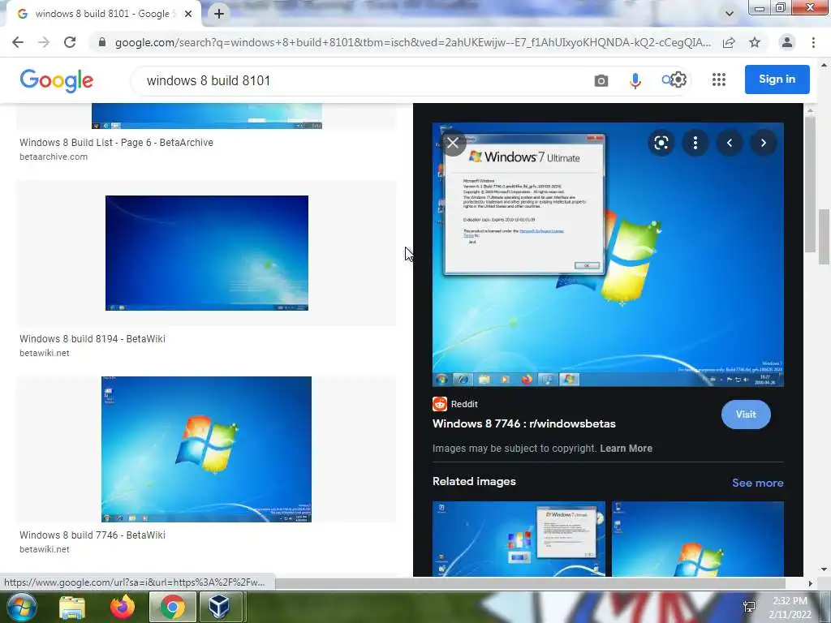Close the image preview panel

(453, 143)
